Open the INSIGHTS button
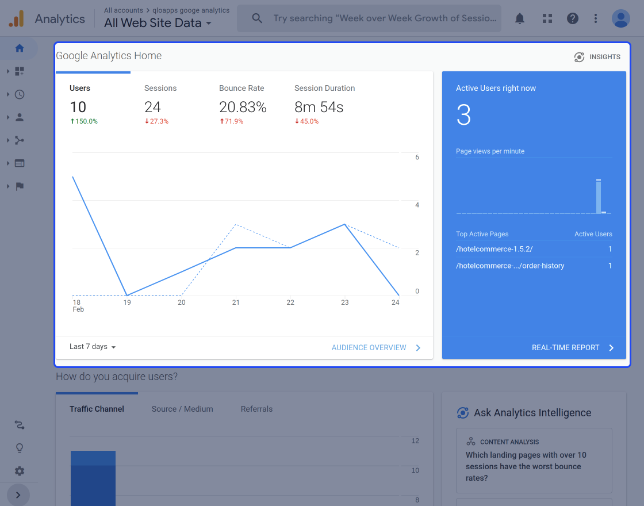Viewport: 644px width, 506px height. tap(597, 57)
